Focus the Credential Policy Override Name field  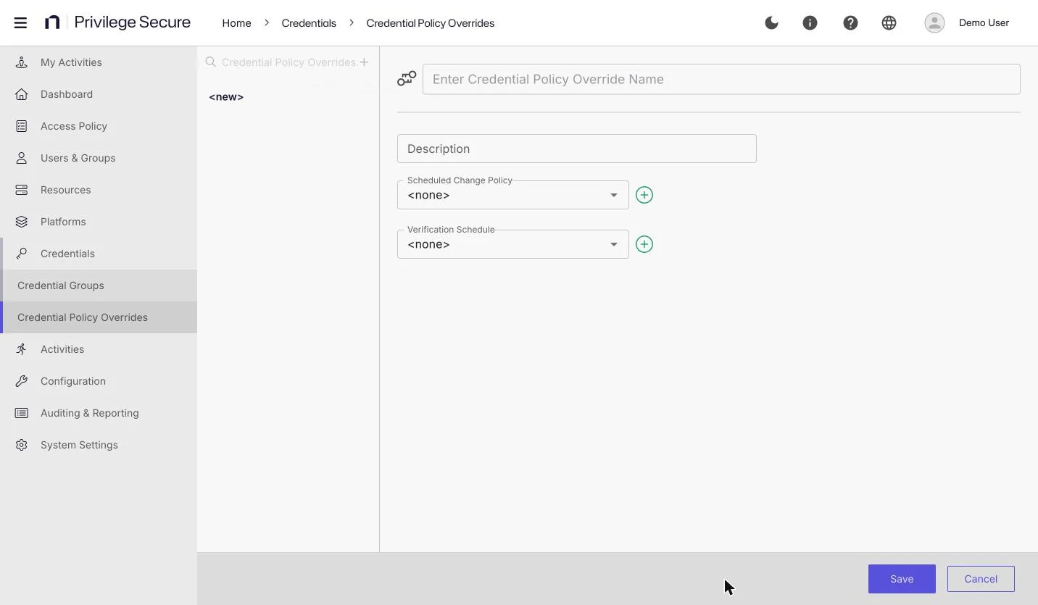721,79
